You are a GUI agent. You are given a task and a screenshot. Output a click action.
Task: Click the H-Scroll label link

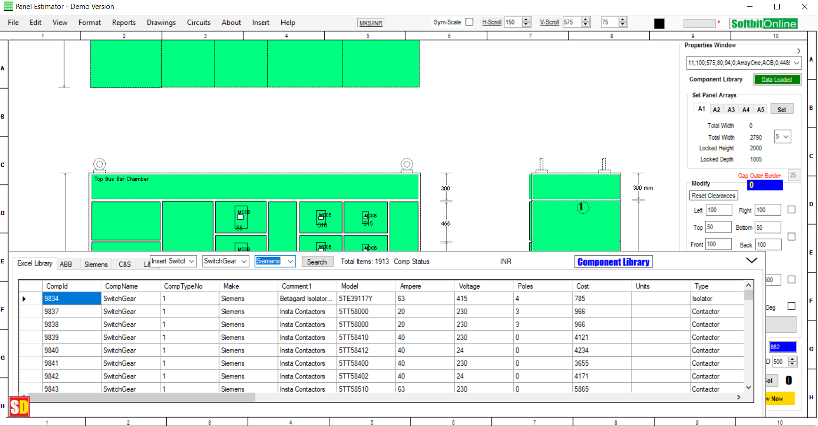[491, 22]
